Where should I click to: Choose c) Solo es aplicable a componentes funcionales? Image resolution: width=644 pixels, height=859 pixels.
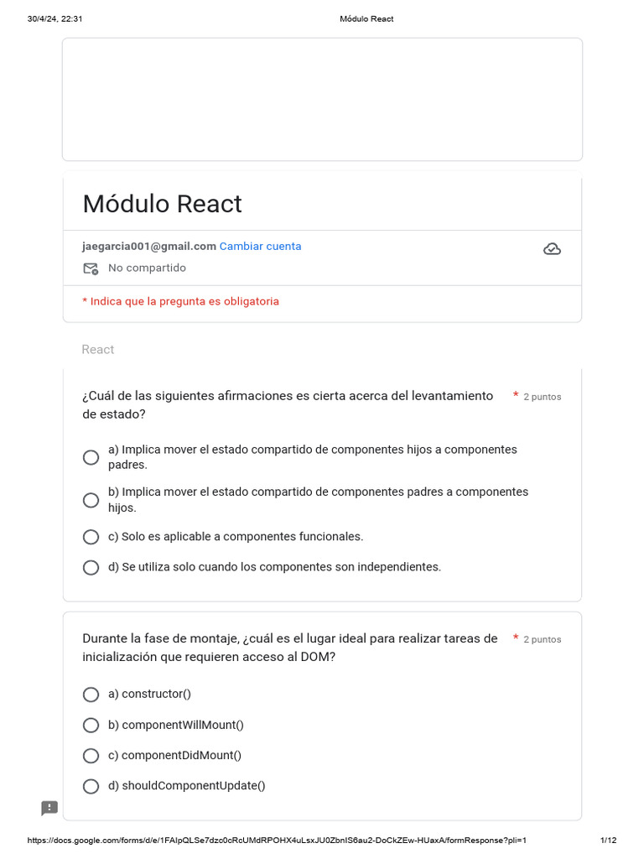(91, 537)
